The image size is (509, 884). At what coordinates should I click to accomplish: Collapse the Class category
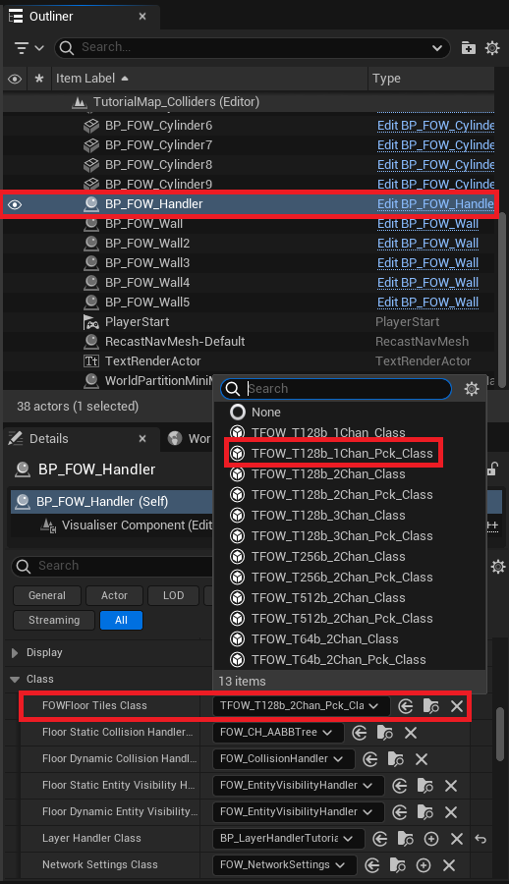coord(16,680)
